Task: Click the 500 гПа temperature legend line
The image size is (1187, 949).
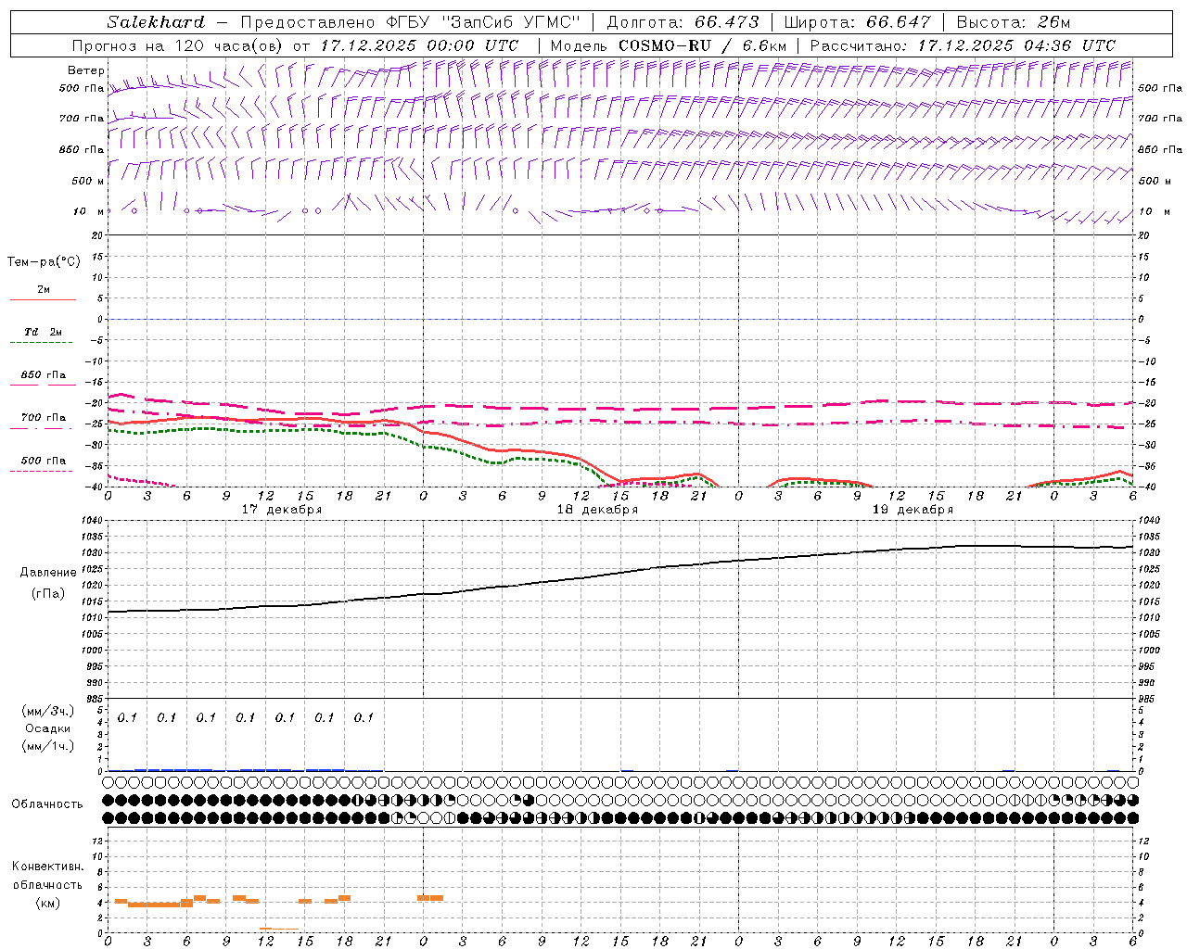Action: [42, 470]
